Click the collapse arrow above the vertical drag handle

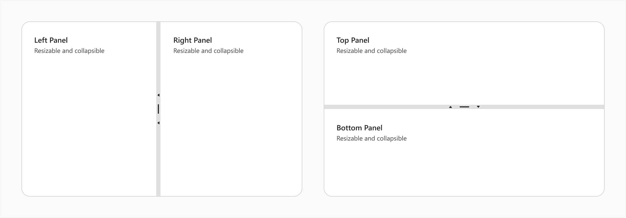point(158,95)
